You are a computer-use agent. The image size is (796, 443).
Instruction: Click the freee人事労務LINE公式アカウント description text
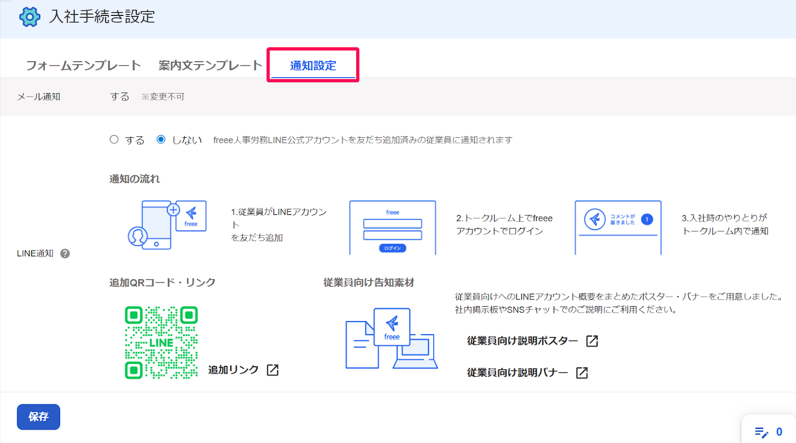pos(363,140)
